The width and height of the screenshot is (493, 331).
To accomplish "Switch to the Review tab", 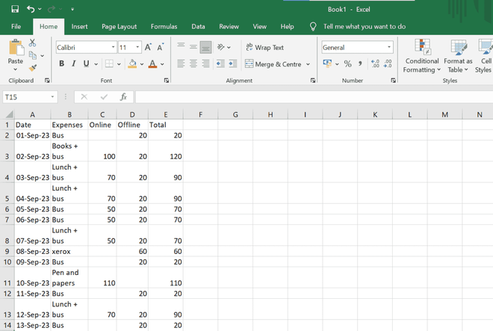I will [x=229, y=27].
